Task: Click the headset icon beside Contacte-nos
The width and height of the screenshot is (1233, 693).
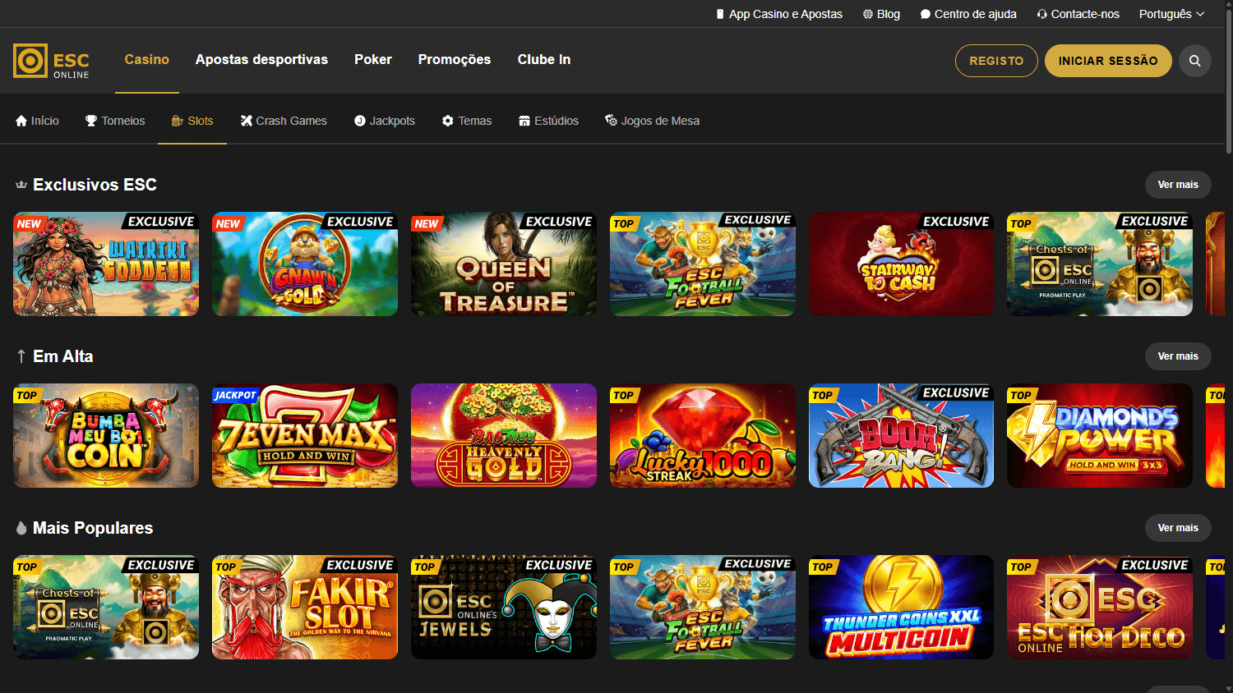Action: [x=1042, y=14]
